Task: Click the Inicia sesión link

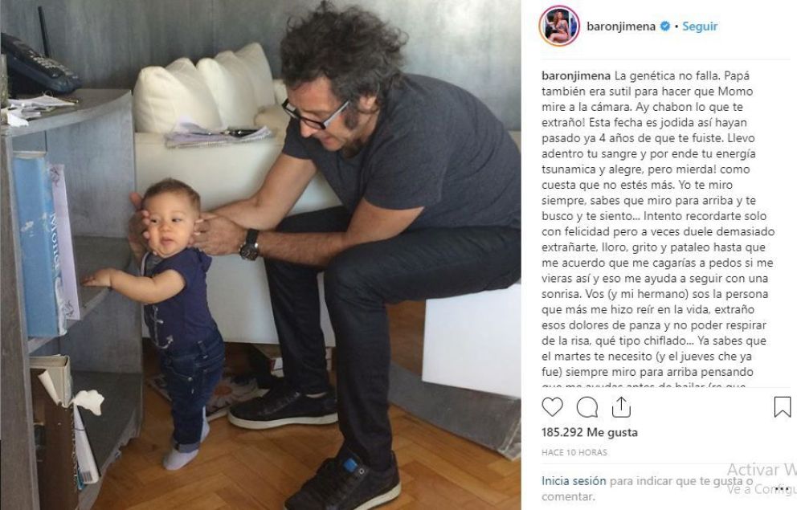Action: pyautogui.click(x=574, y=480)
